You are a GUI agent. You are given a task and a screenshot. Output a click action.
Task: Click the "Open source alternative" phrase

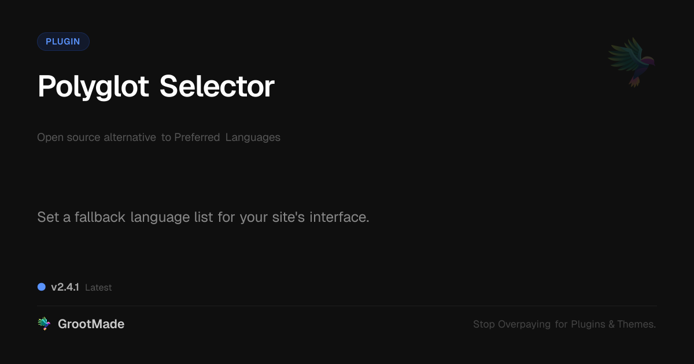coord(97,138)
